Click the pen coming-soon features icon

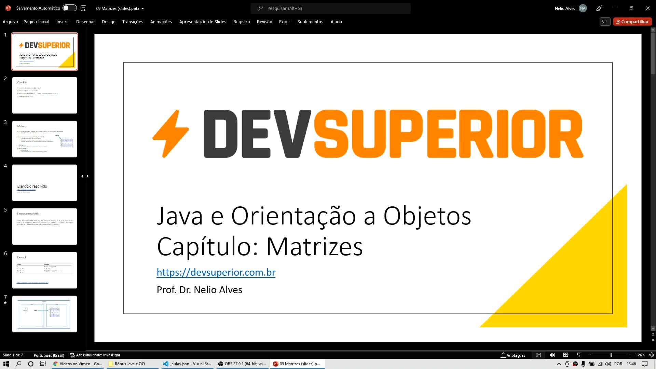(x=599, y=8)
